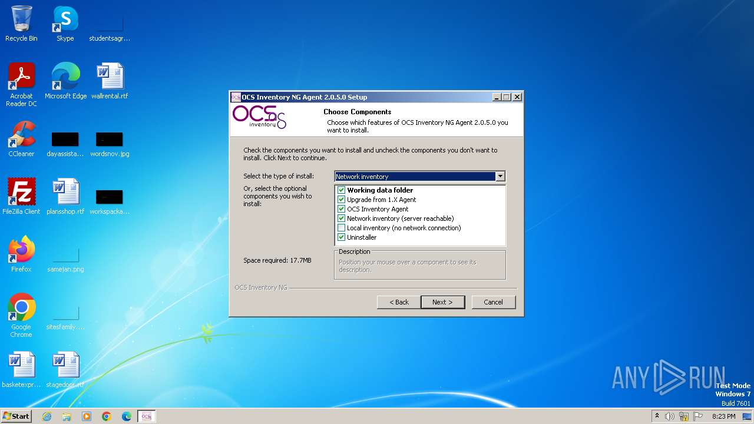Select the Microsoft Edge desktop shortcut
The image size is (754, 424).
click(65, 81)
